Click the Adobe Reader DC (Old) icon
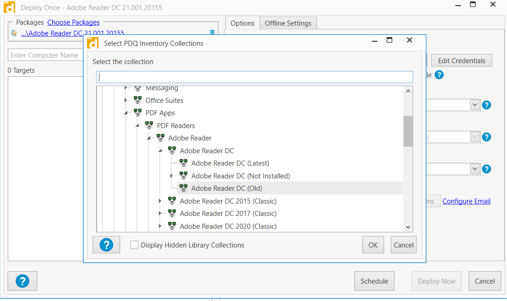The width and height of the screenshot is (507, 301). coord(183,188)
